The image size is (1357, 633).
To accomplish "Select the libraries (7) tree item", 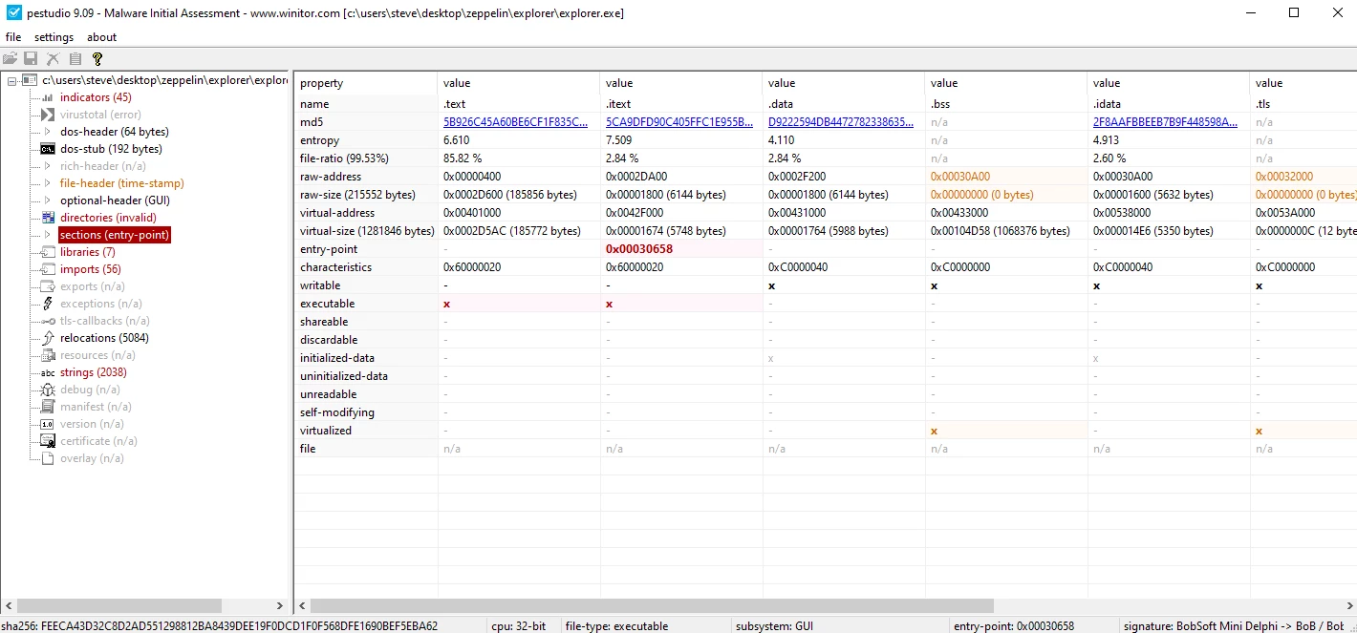I will pos(87,252).
